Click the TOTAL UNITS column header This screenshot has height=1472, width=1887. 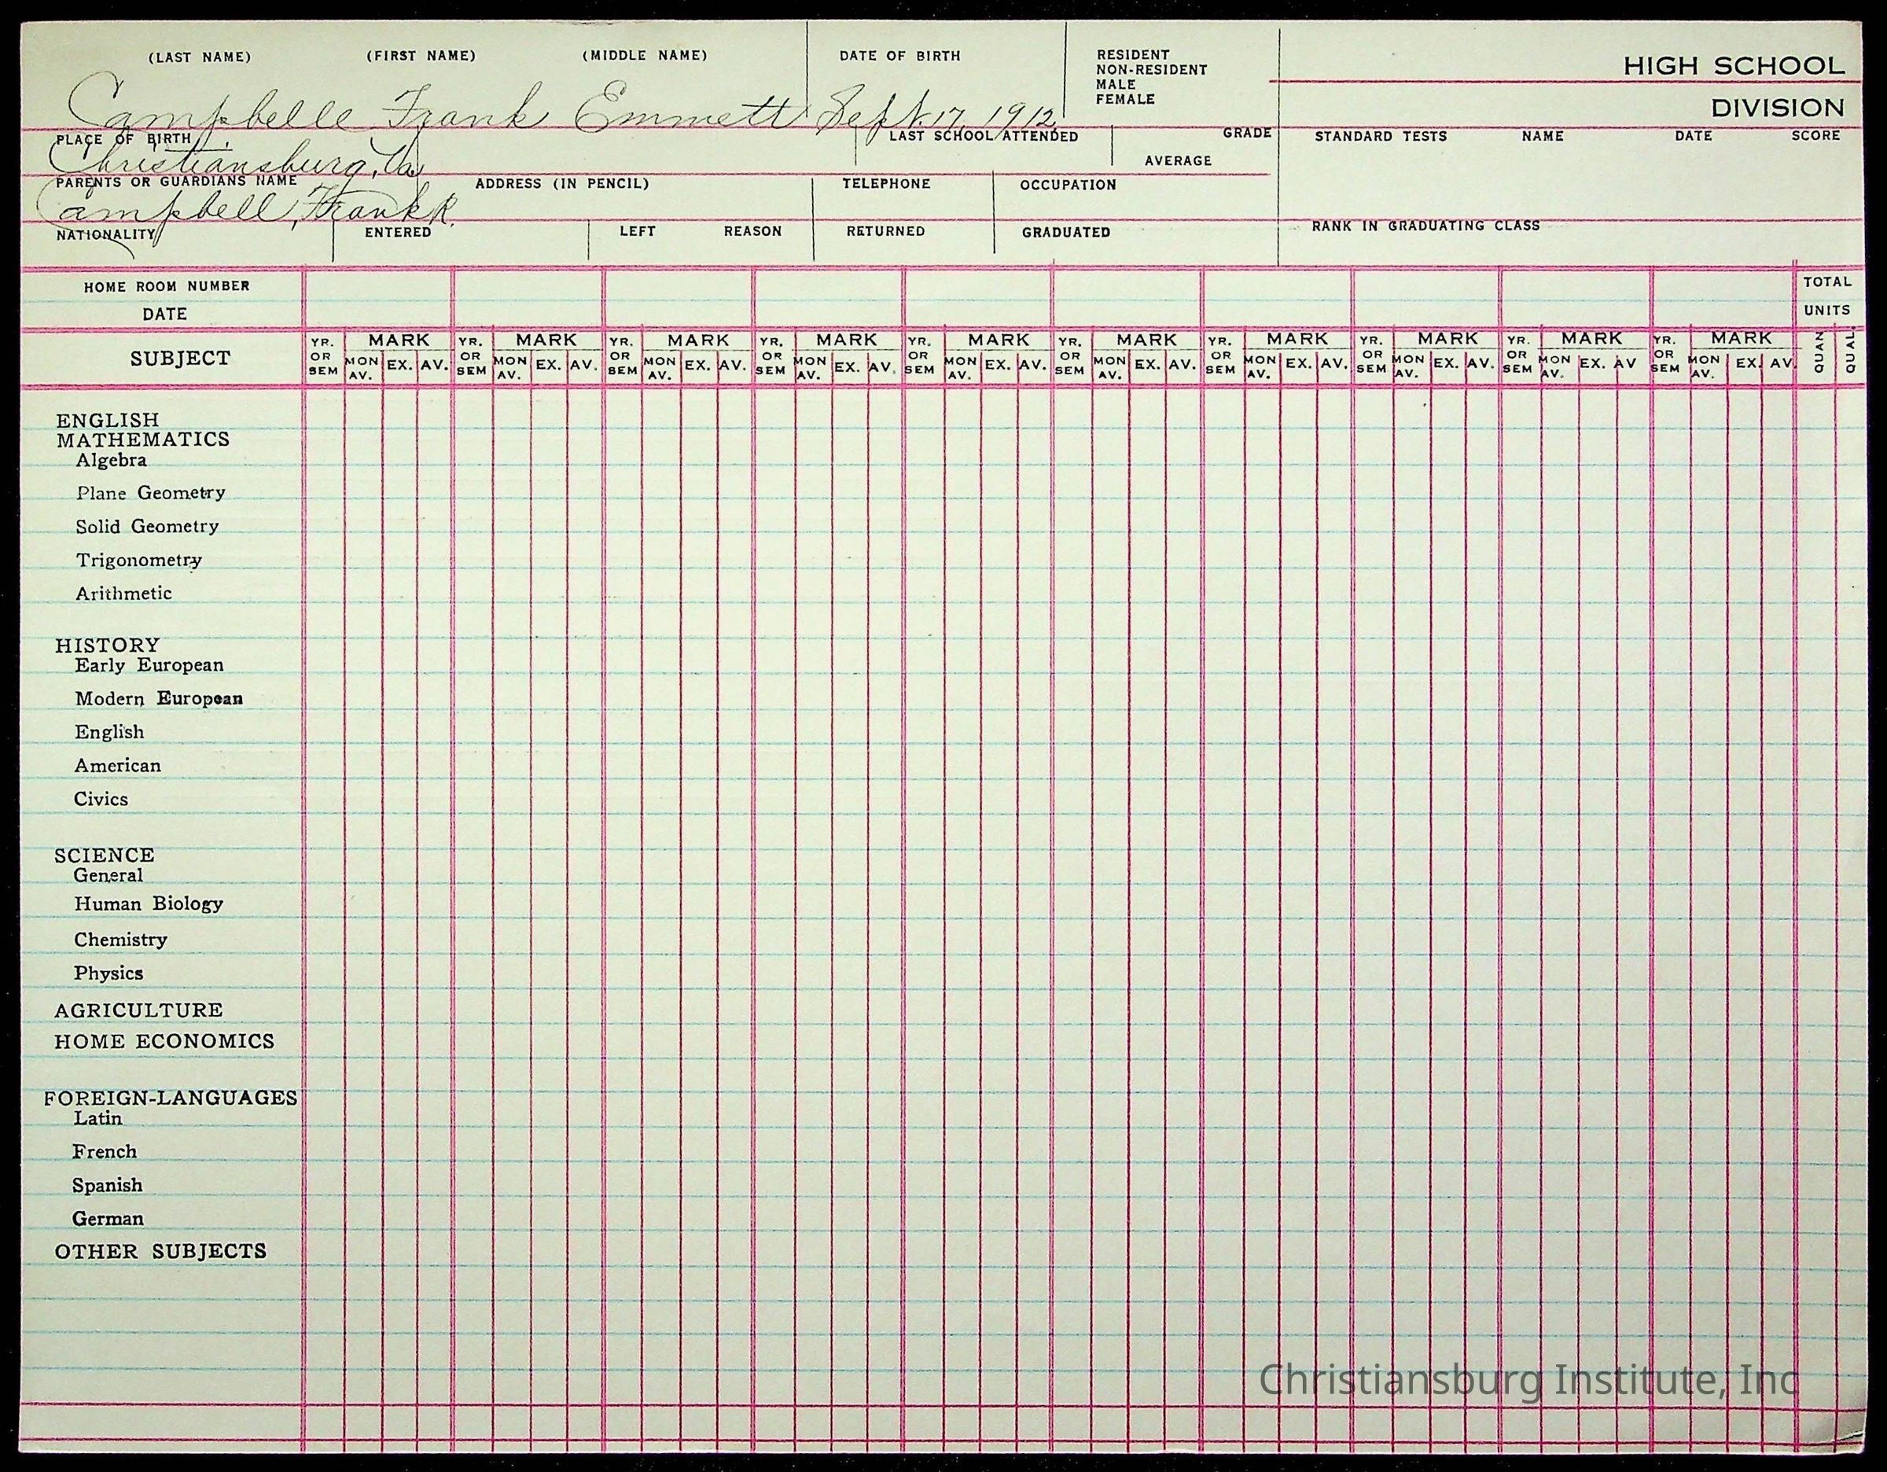click(x=1826, y=296)
